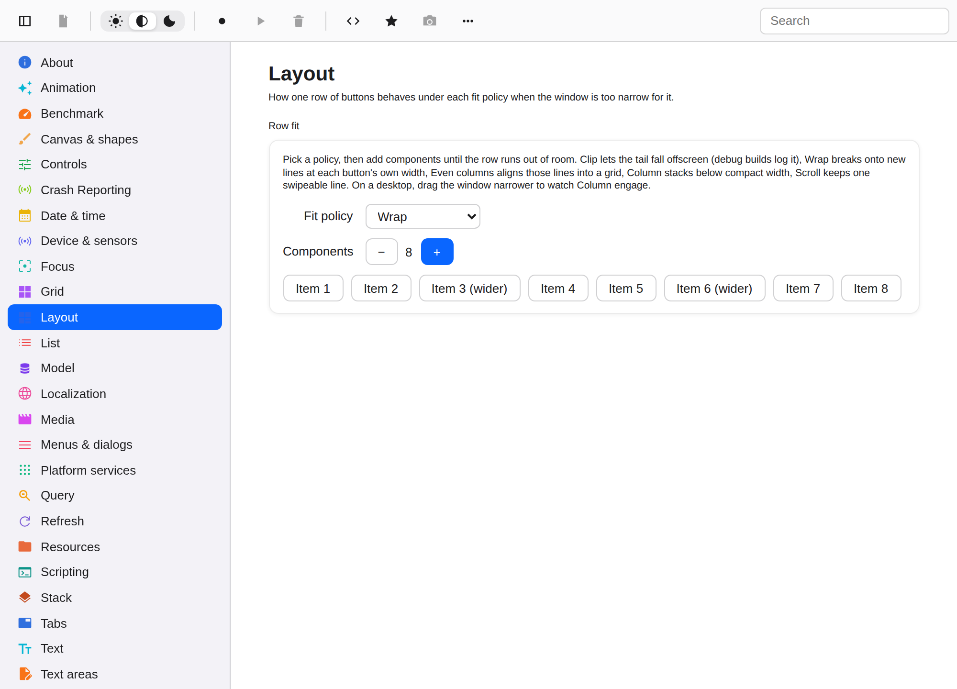Click the Media clapperboard icon
Viewport: 957px width, 689px height.
(25, 420)
